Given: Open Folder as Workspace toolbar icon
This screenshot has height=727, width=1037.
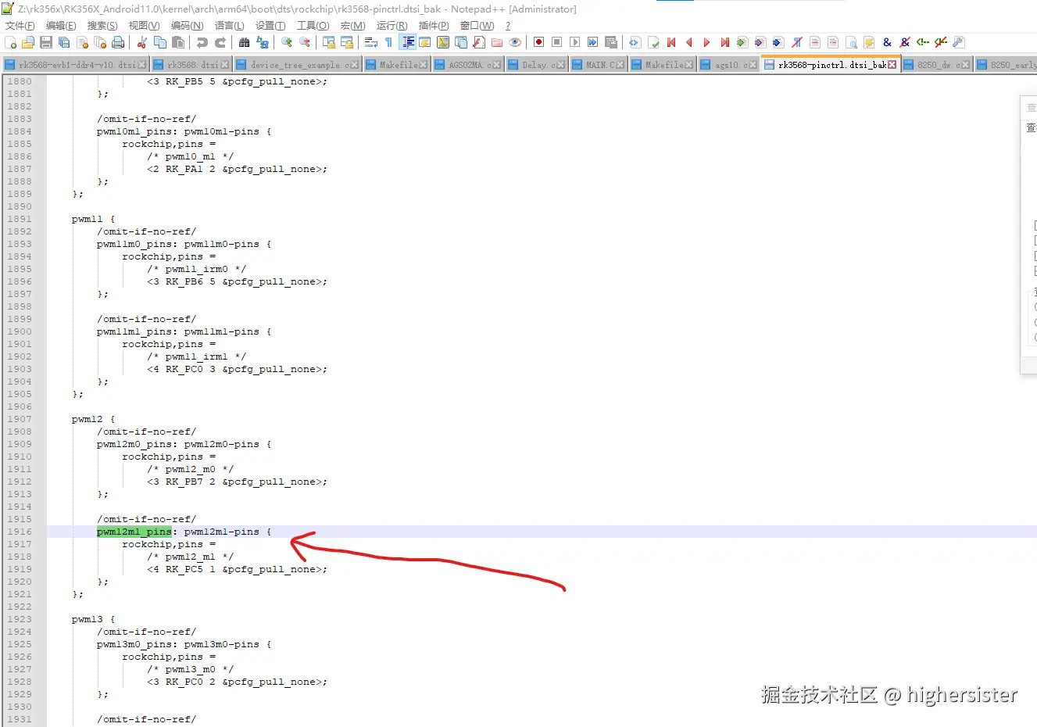Looking at the screenshot, I should (497, 42).
